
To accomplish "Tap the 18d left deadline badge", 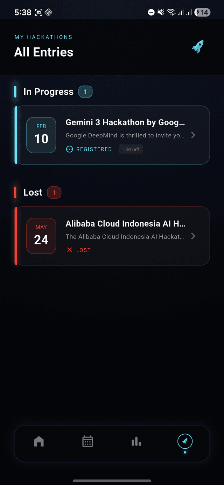I will click(131, 149).
